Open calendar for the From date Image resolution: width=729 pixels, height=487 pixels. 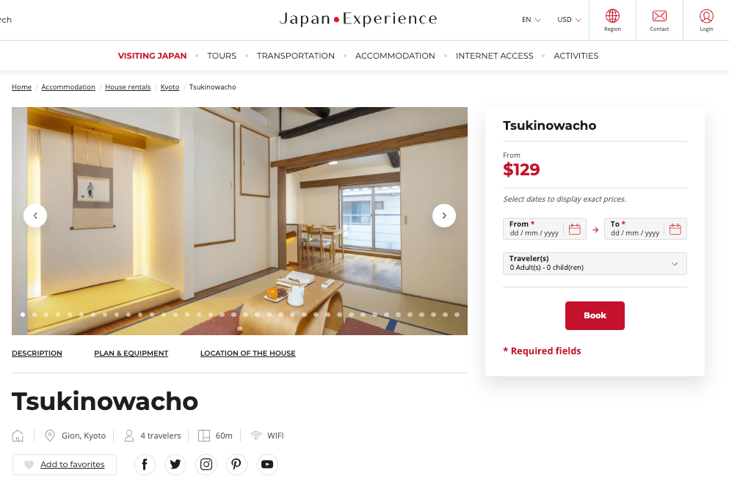coord(575,229)
